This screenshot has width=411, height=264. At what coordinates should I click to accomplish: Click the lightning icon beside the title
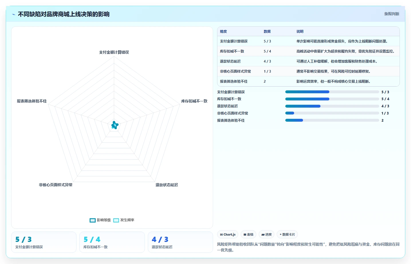13,14
